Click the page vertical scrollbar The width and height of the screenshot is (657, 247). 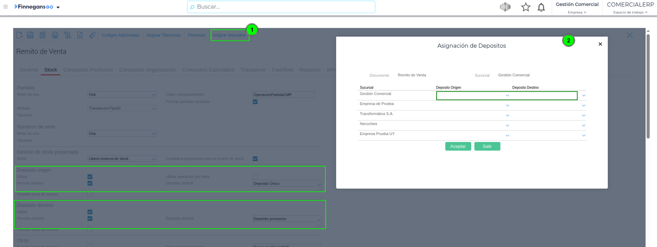[648, 86]
